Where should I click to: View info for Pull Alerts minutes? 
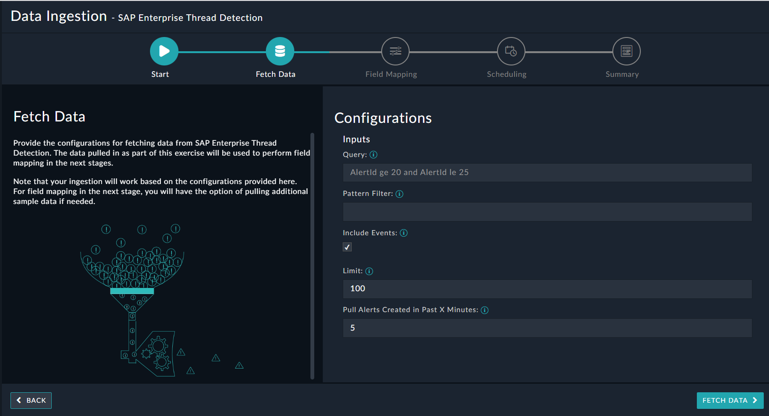pos(485,310)
